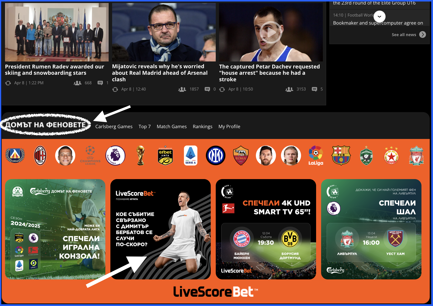Click the LiveScoreBet footer logo
The image size is (433, 306).
pyautogui.click(x=216, y=292)
